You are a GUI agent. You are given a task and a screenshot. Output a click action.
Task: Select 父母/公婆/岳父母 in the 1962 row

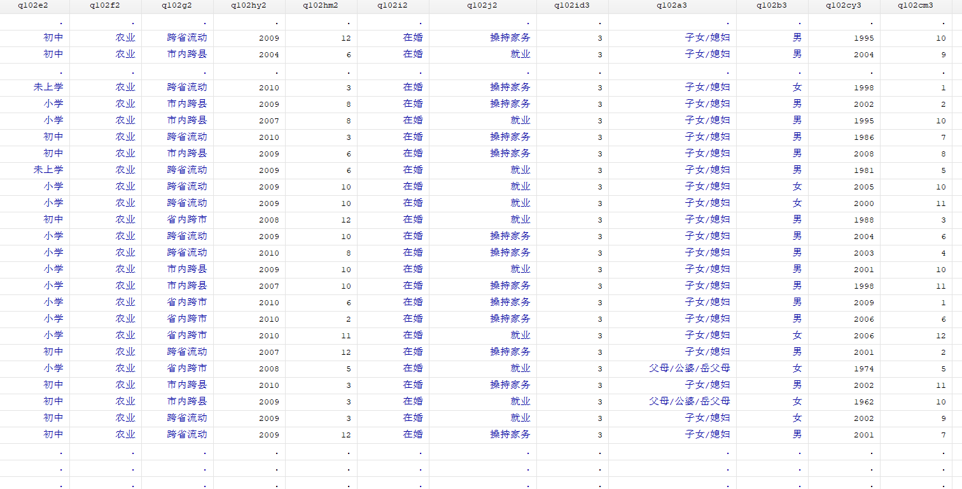[x=690, y=401]
